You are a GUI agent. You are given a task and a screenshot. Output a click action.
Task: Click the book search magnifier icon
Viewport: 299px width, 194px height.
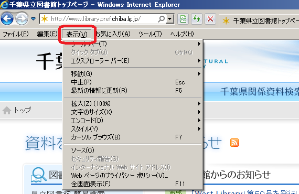pos(38,175)
